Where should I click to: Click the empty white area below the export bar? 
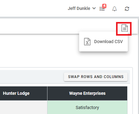[x=39, y=50]
